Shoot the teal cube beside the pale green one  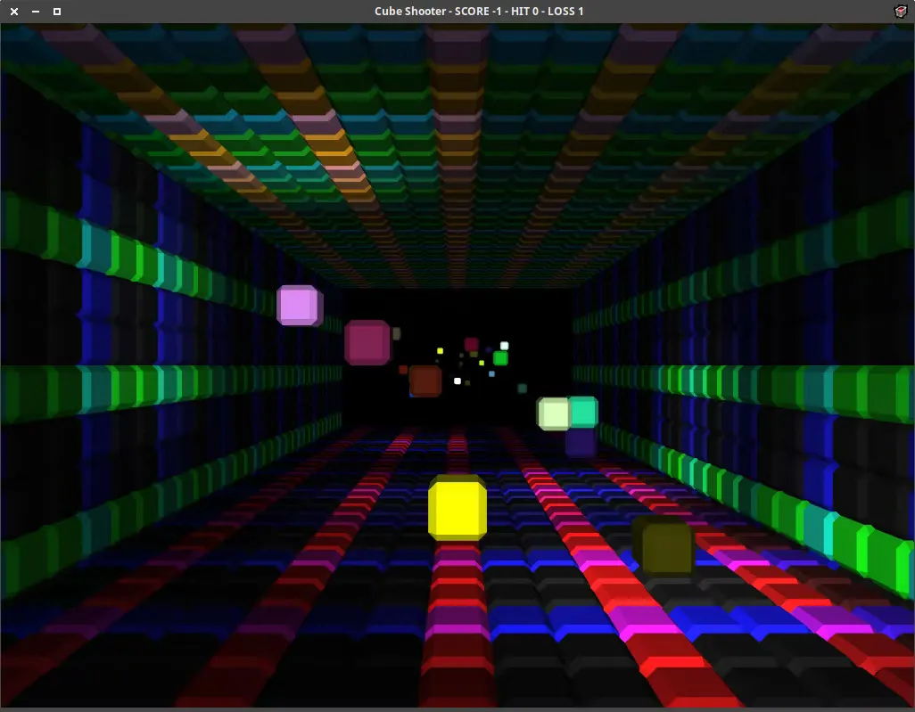tap(583, 412)
